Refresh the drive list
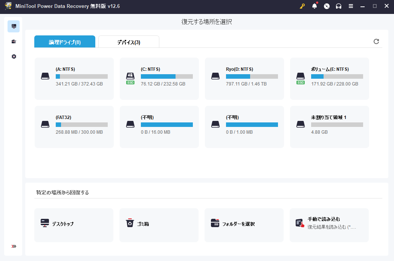The image size is (394, 261). click(x=376, y=41)
